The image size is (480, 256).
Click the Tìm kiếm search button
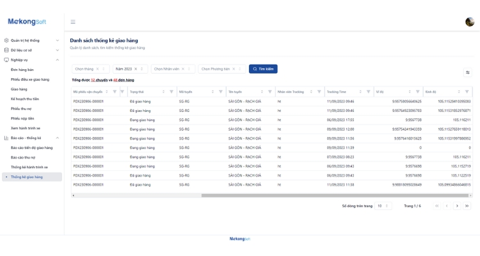(263, 69)
